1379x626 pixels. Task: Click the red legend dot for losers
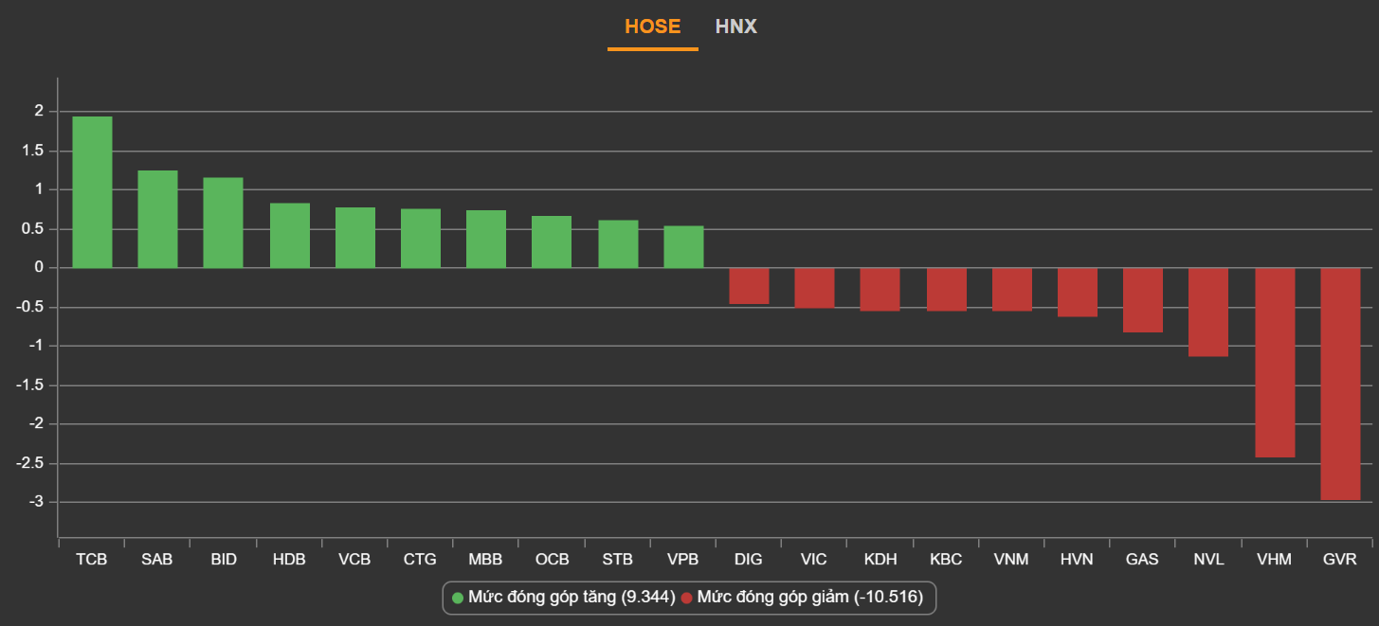click(687, 598)
